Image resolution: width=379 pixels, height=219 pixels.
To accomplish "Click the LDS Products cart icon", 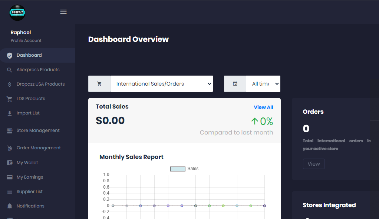I will (x=10, y=99).
